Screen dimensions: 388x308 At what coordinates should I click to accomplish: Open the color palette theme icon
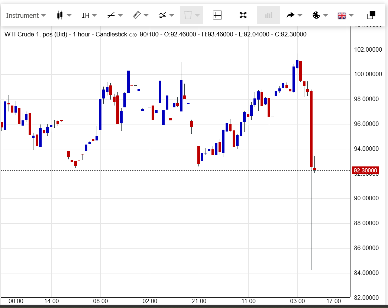316,15
